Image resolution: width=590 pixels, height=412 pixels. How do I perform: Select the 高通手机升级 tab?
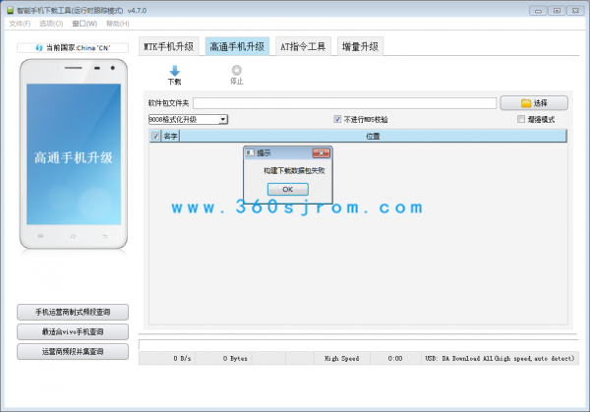pyautogui.click(x=237, y=46)
